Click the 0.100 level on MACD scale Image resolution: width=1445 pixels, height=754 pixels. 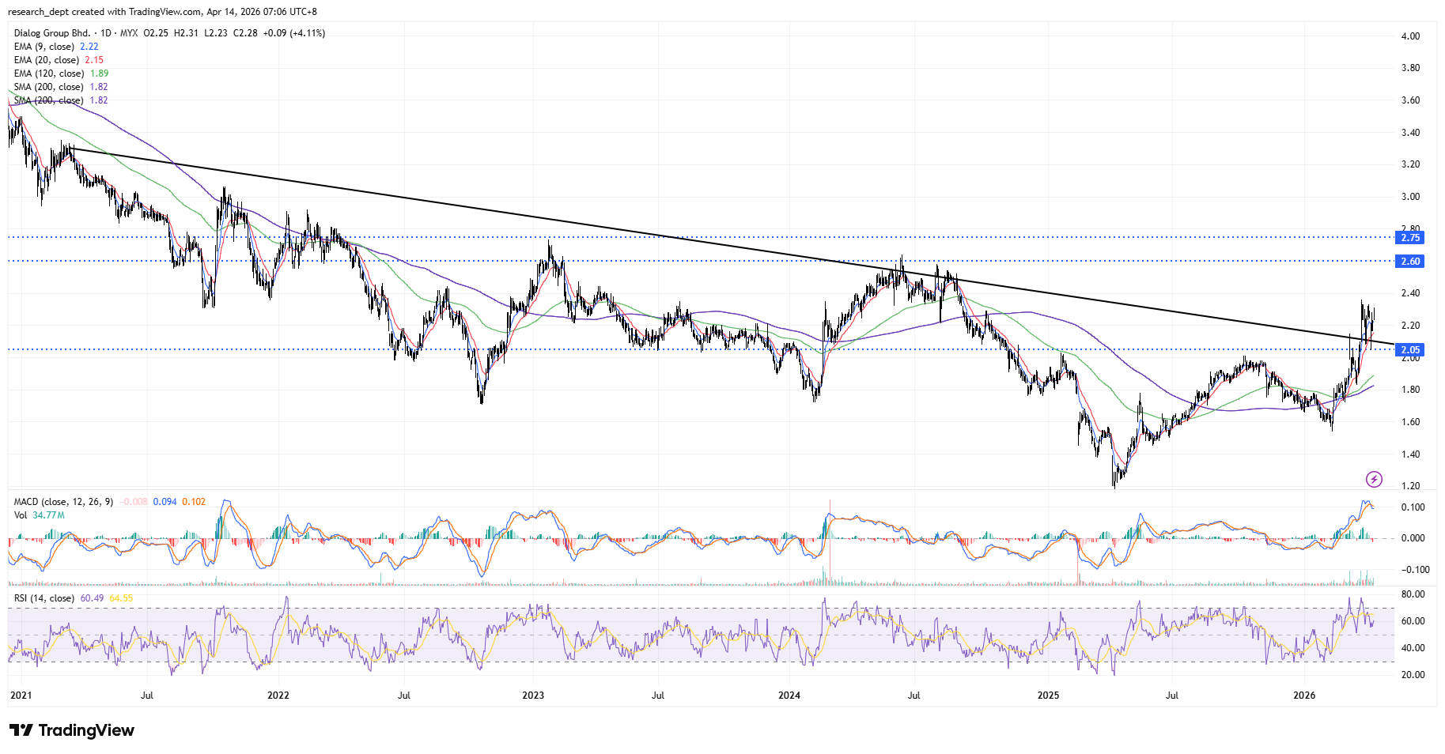[x=1413, y=507]
